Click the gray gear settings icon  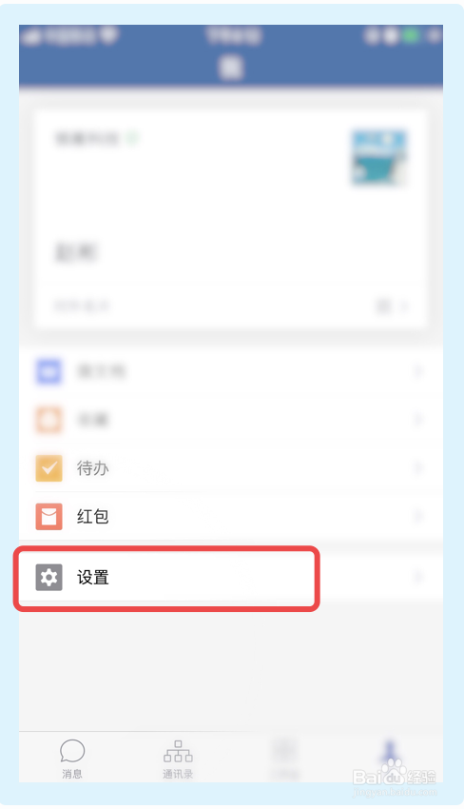coord(49,578)
